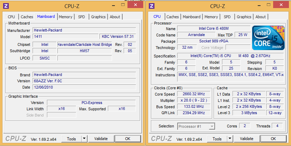Click Validate button in right CPU-Z window
291x146 pixels.
[247, 139]
